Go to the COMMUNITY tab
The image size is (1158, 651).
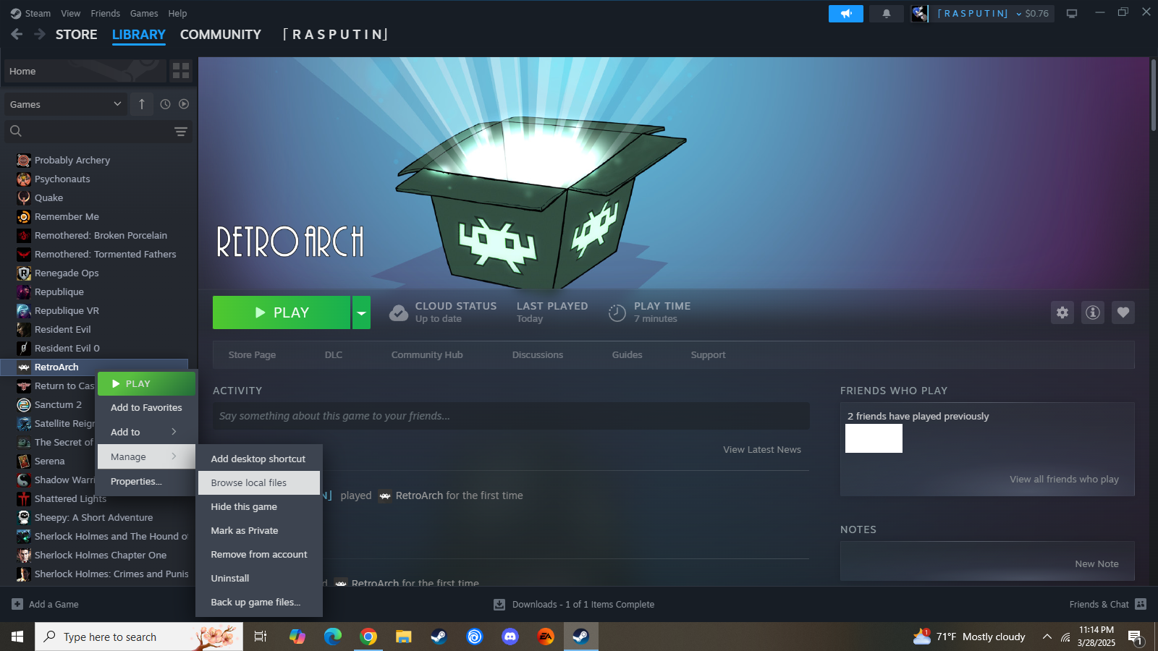click(x=221, y=34)
